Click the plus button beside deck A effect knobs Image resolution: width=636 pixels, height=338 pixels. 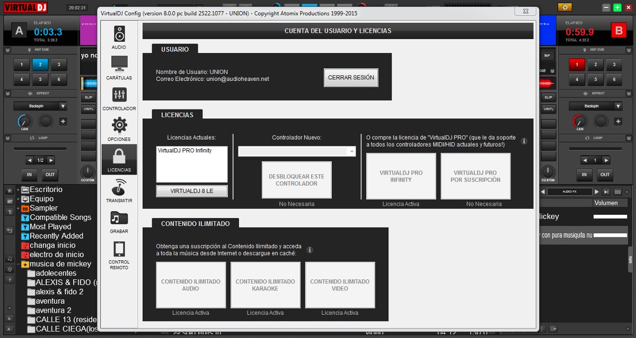click(x=63, y=122)
